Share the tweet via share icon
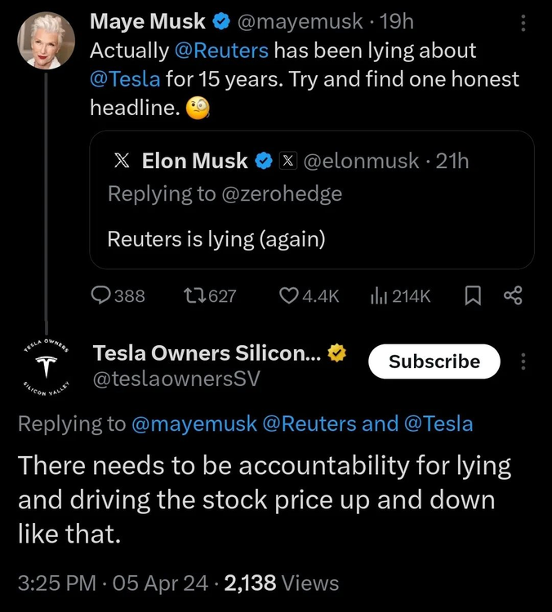Viewport: 552px width, 612px height. (x=514, y=296)
